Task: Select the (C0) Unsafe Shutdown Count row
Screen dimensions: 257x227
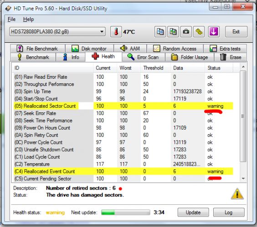Action: click(123, 150)
